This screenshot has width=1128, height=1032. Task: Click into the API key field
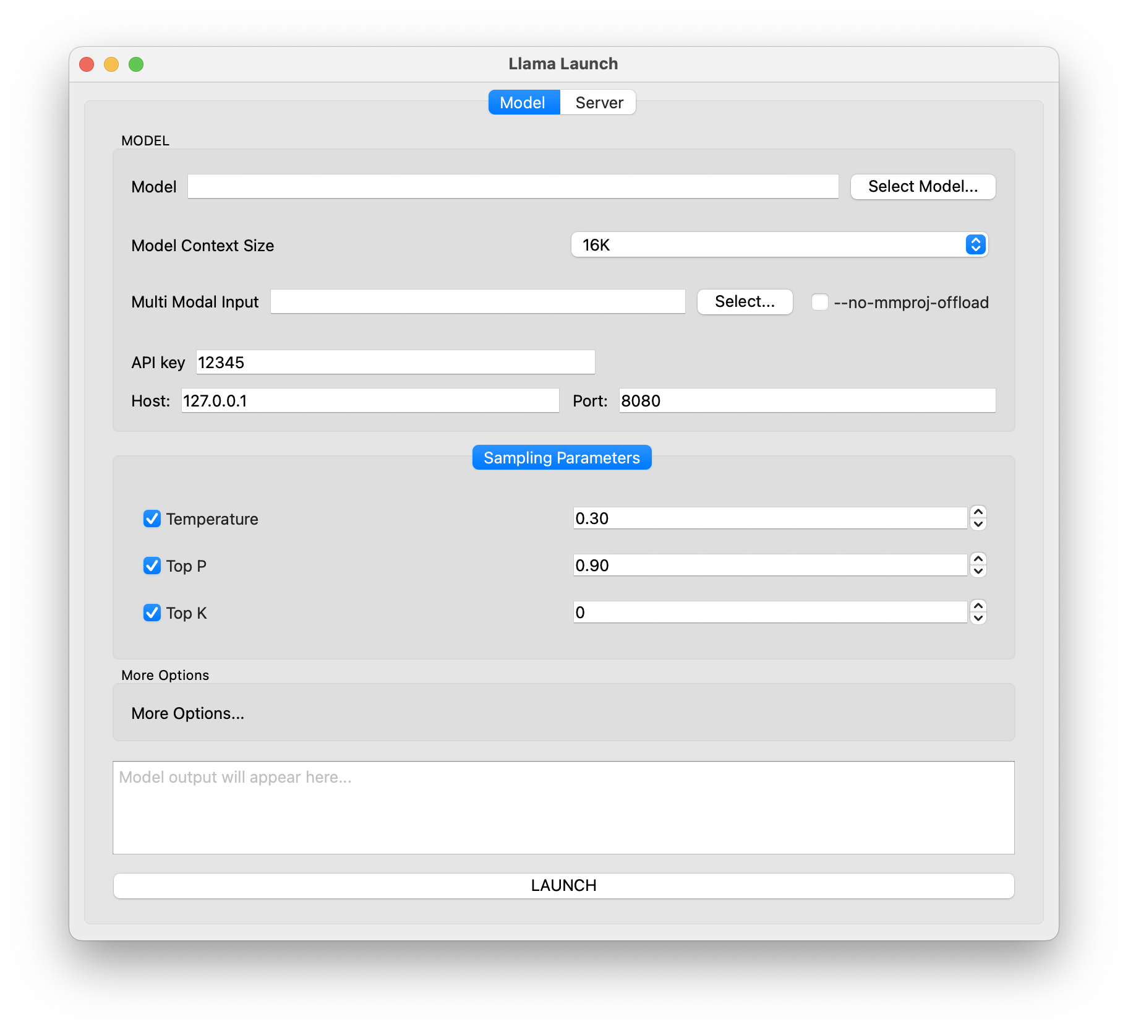click(x=395, y=362)
